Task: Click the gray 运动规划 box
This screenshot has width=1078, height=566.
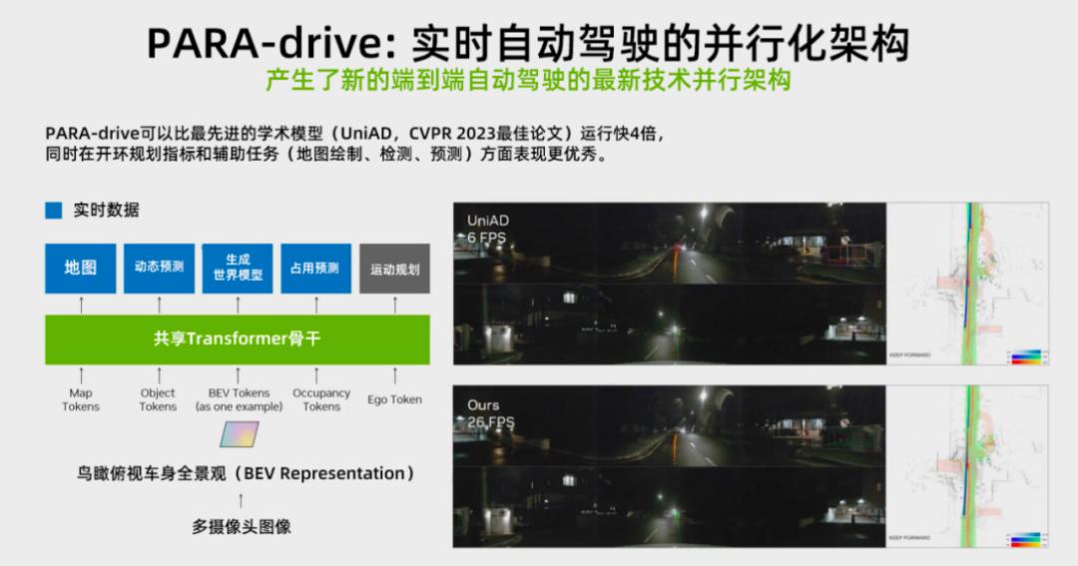Action: pyautogui.click(x=394, y=269)
